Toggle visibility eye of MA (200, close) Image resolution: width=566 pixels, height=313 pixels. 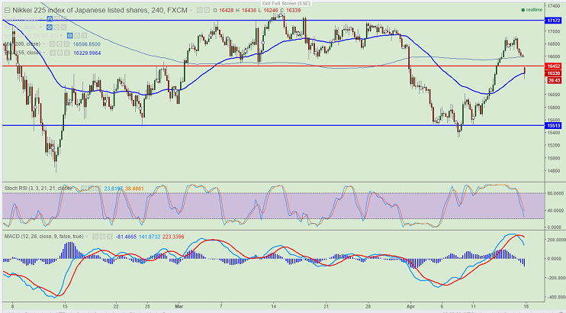[53, 44]
